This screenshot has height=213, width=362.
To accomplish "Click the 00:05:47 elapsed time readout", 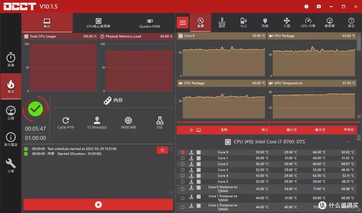I will point(35,129).
